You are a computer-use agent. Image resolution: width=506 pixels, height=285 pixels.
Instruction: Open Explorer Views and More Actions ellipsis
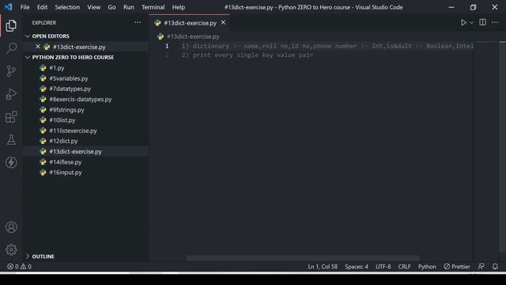click(138, 22)
